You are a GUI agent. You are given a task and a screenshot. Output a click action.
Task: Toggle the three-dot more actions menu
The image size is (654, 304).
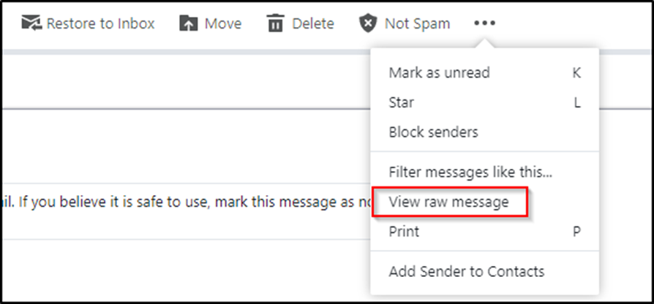point(484,23)
